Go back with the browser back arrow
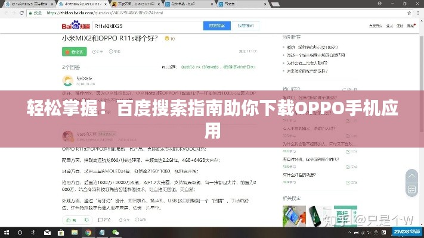 [6, 13]
